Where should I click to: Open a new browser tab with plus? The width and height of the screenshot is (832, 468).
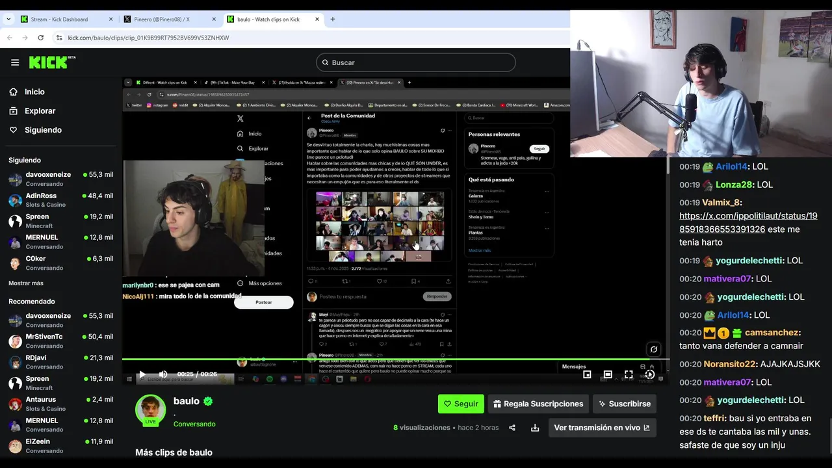[332, 19]
